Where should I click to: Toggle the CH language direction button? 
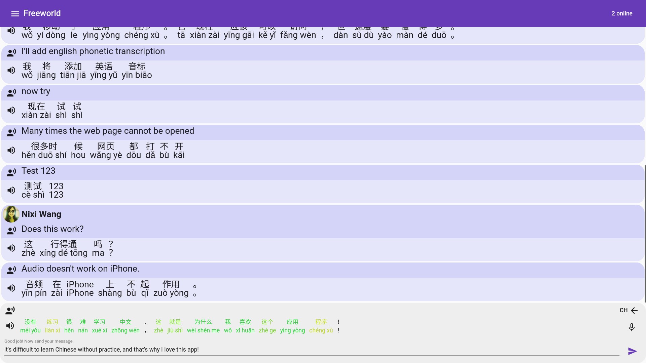coord(629,310)
